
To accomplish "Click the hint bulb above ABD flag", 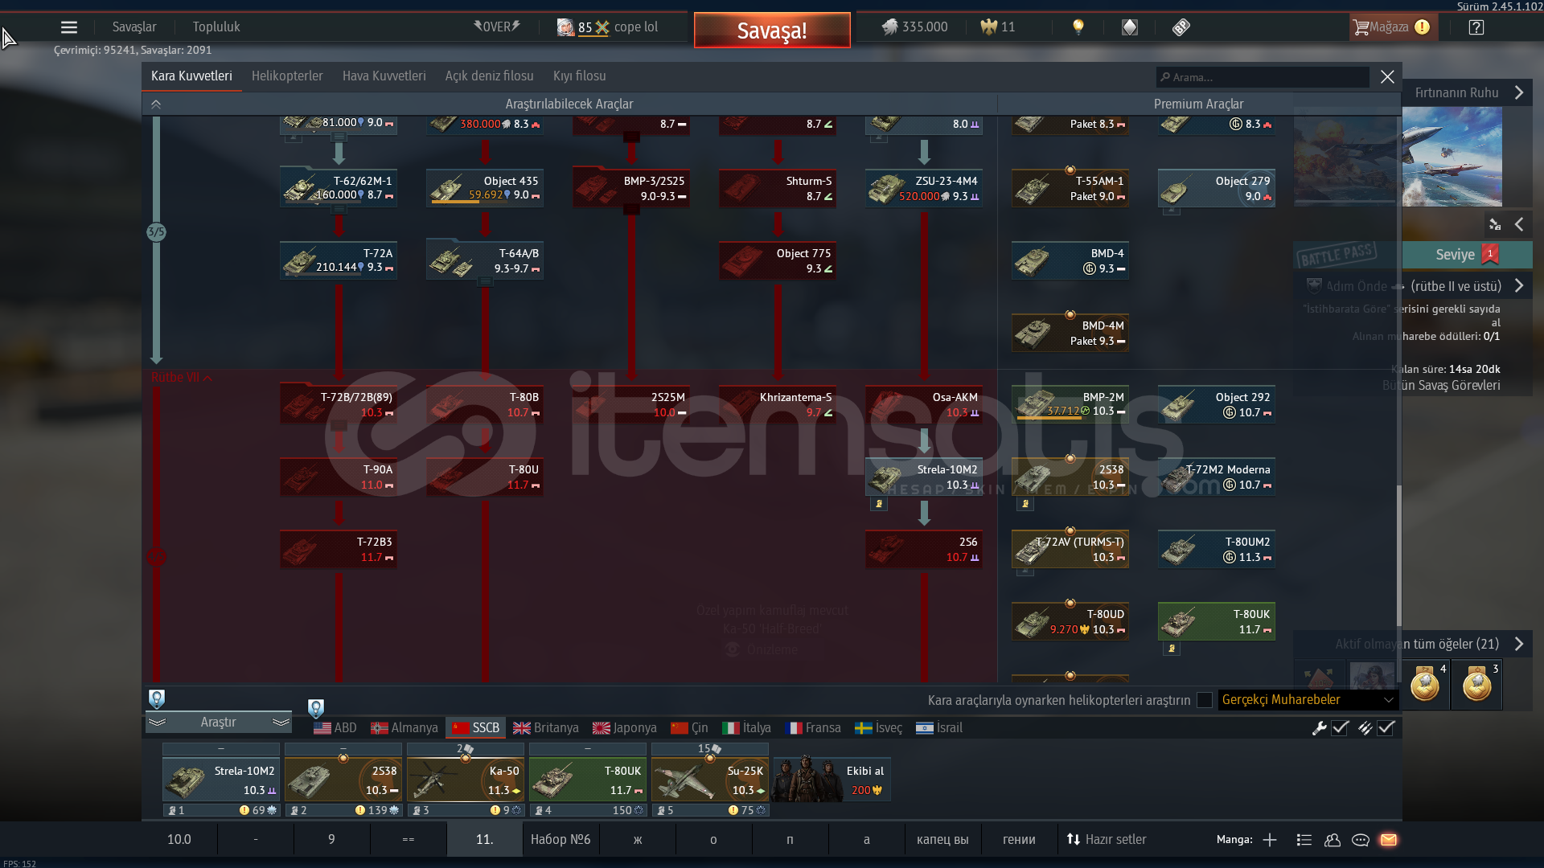I will pos(316,708).
